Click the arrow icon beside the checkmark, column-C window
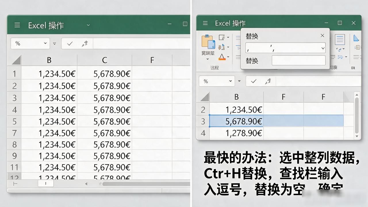This screenshot has width=368, height=207. (85, 43)
